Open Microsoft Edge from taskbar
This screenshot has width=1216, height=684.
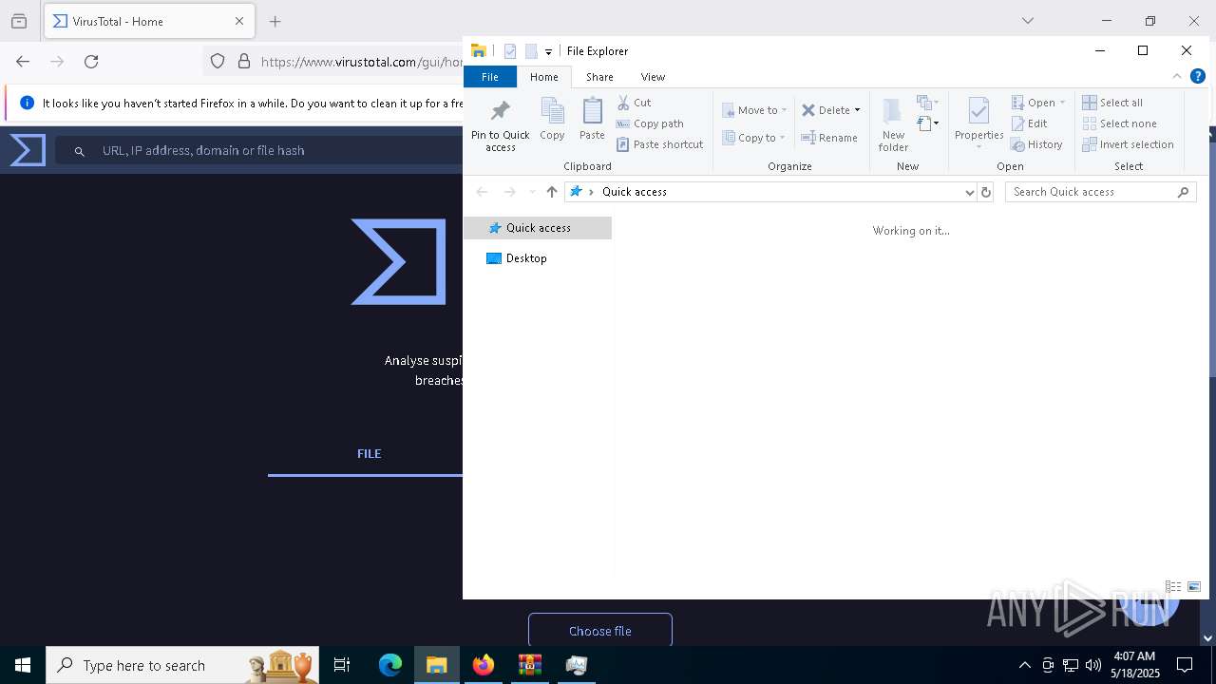390,665
